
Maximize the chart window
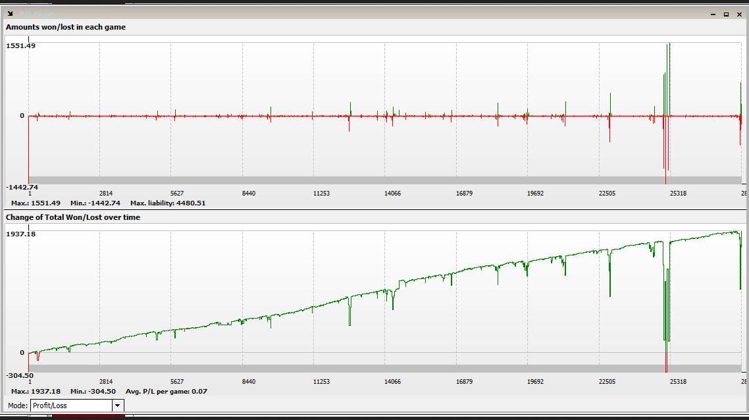click(x=726, y=14)
